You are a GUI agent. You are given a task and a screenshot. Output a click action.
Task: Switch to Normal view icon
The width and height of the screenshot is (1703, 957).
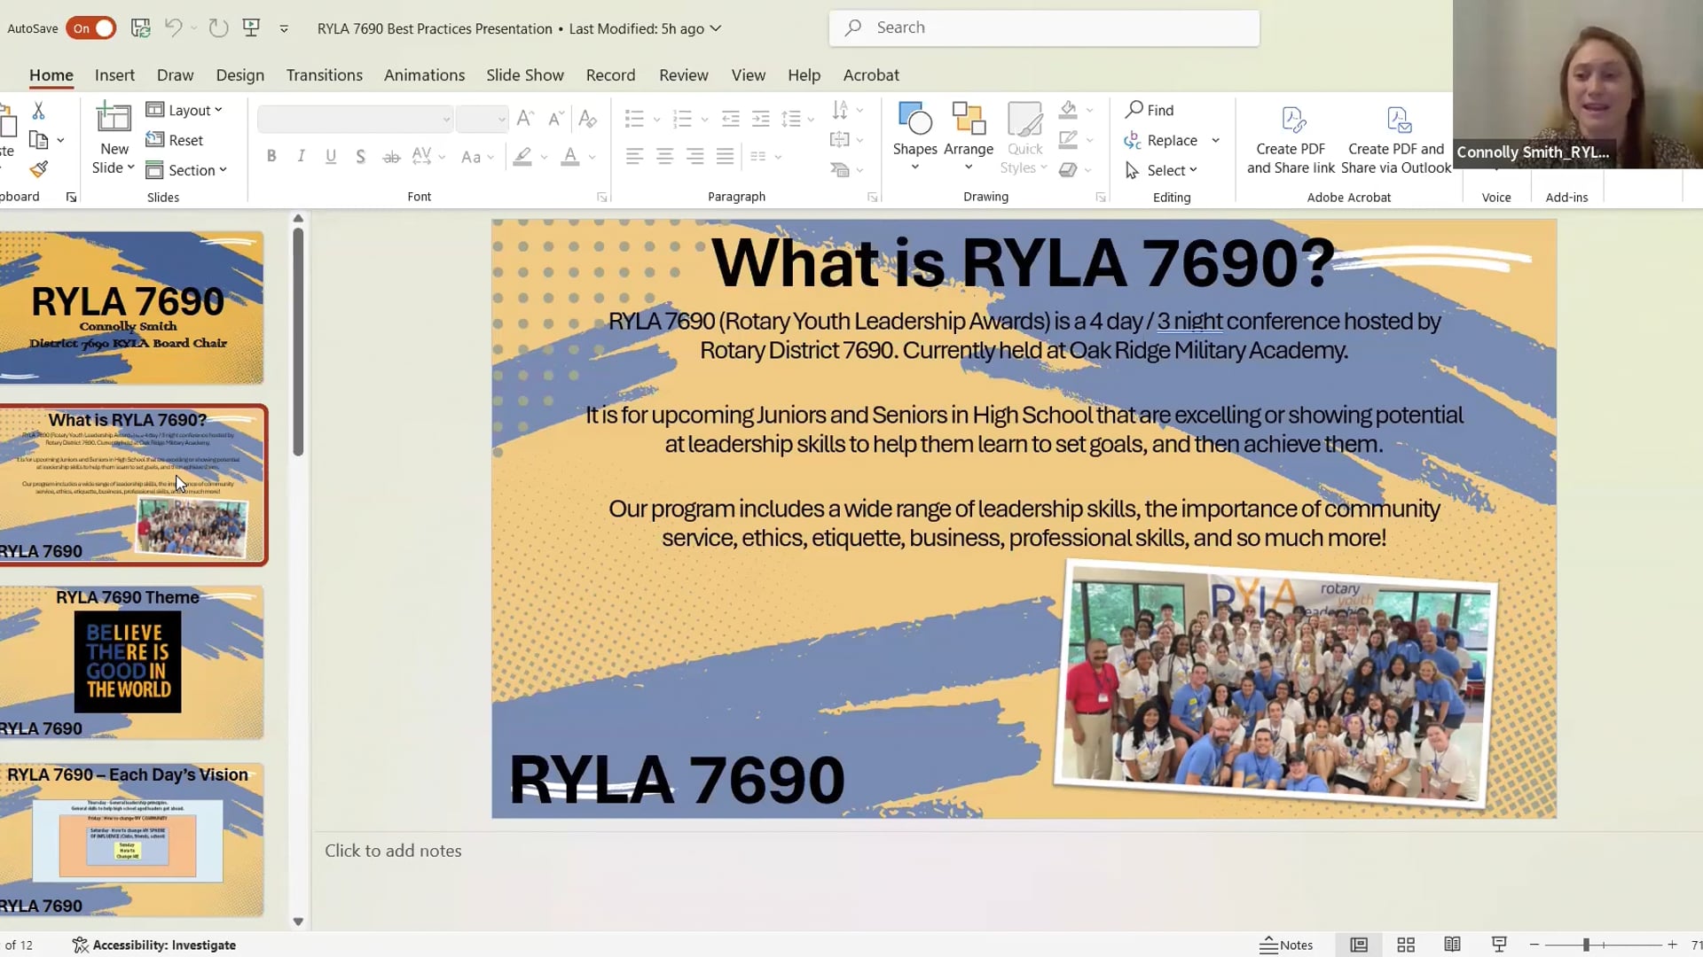click(1358, 945)
